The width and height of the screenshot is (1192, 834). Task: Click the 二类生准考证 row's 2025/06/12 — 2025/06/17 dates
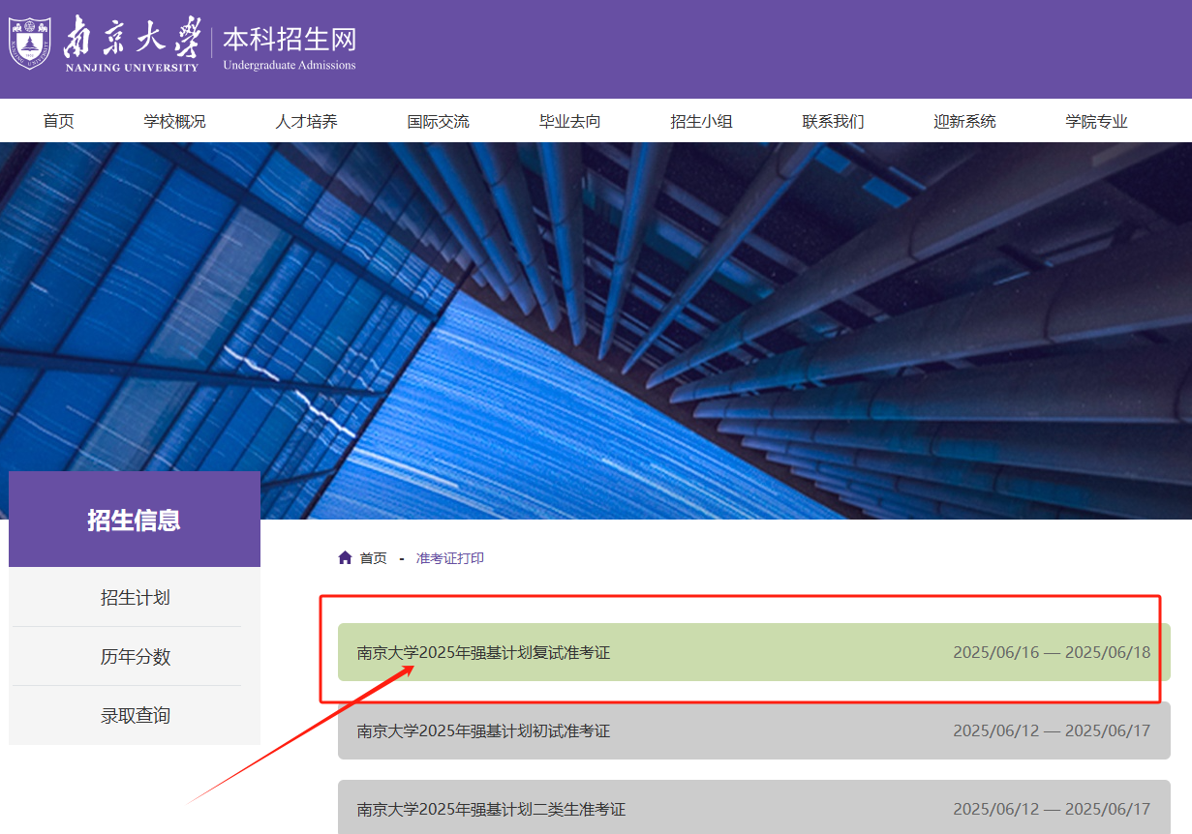click(1052, 809)
